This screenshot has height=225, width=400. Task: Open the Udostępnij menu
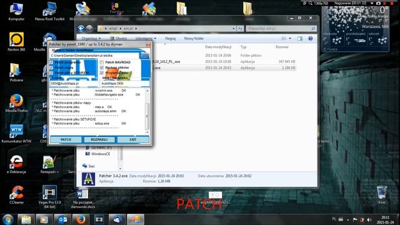146,39
